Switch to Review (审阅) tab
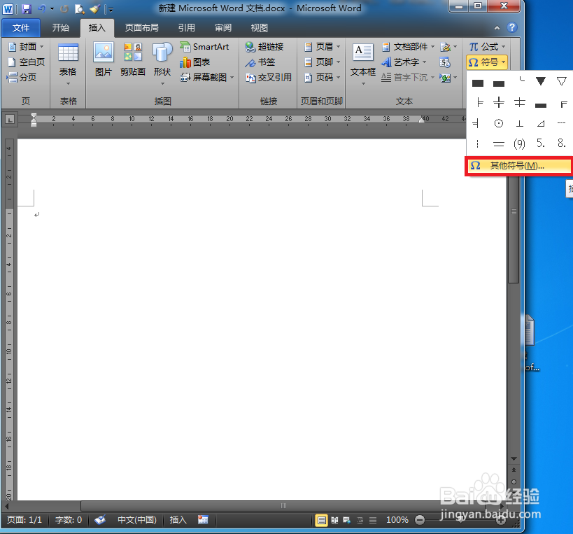The width and height of the screenshot is (573, 534). [x=223, y=28]
